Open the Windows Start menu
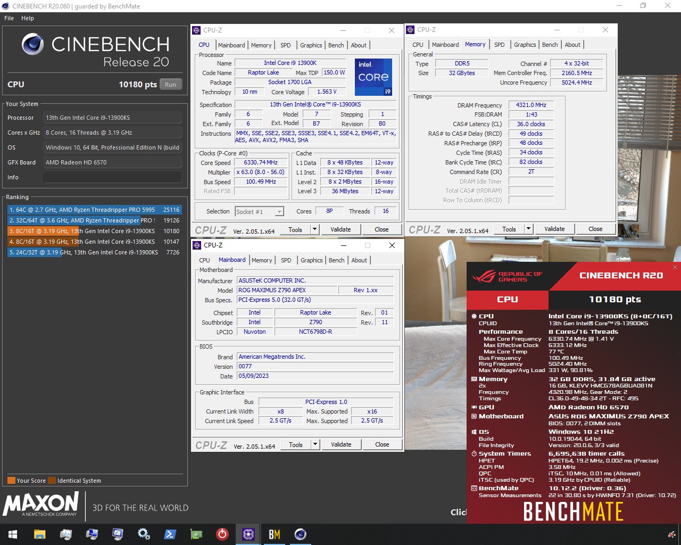 tap(13, 534)
